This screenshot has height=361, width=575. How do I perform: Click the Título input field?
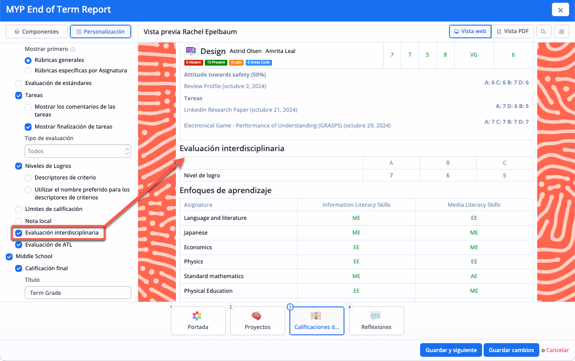pyautogui.click(x=78, y=293)
